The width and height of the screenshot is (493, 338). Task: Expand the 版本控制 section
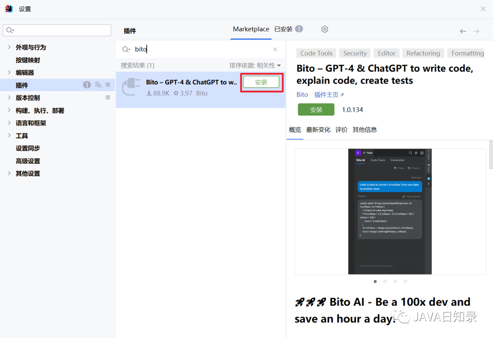pos(9,98)
